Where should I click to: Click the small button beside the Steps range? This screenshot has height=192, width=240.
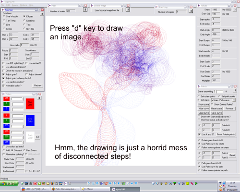(x=235, y=10)
